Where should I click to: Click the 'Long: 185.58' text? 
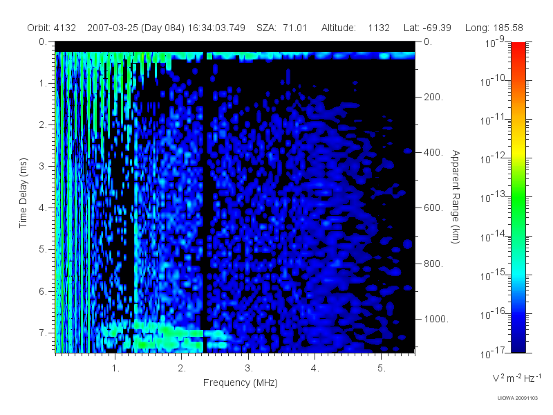click(x=494, y=28)
